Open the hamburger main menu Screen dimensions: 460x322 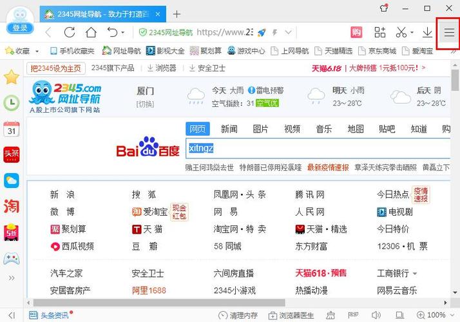coord(449,32)
